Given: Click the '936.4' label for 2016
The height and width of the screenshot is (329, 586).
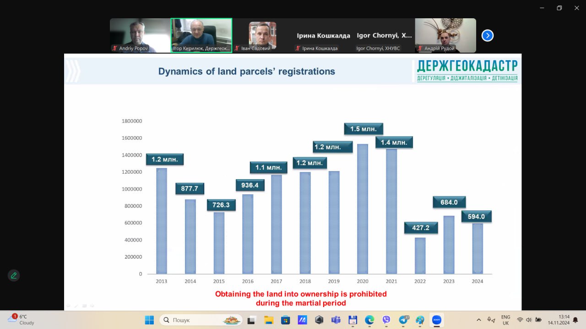Looking at the screenshot, I should tap(250, 185).
